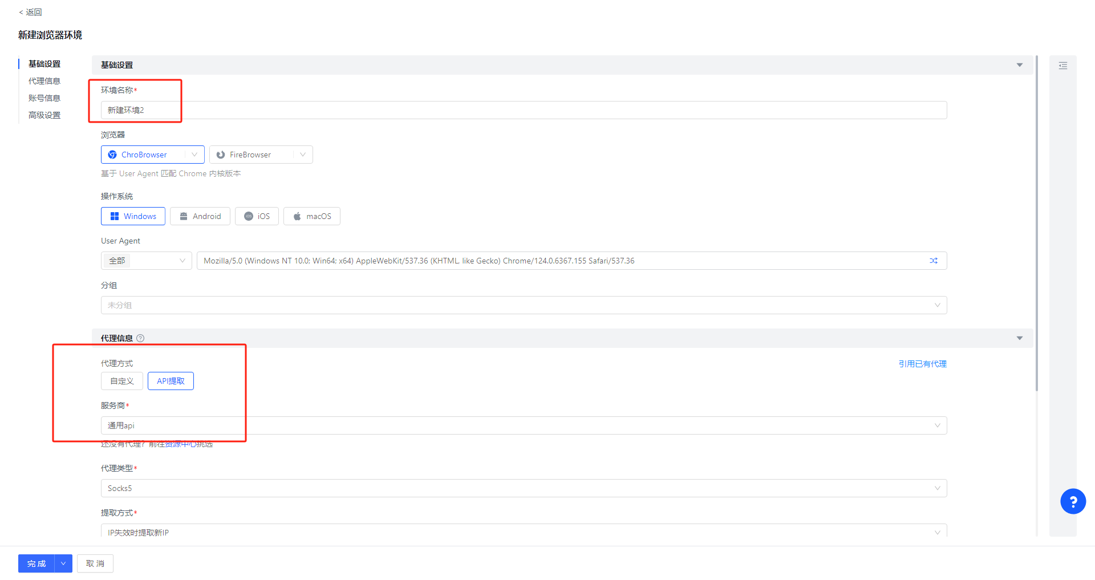Collapse the 基础设置 section
The width and height of the screenshot is (1095, 580).
1019,65
